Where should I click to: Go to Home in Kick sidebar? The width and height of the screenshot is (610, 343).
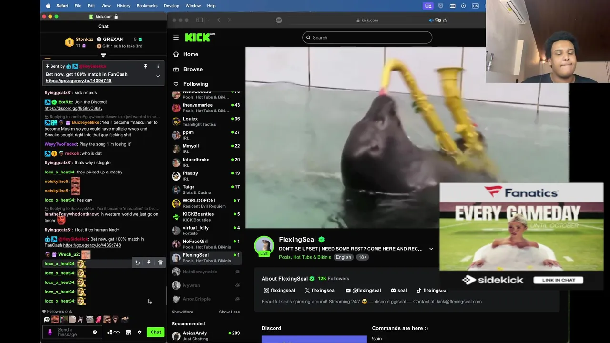(x=186, y=54)
